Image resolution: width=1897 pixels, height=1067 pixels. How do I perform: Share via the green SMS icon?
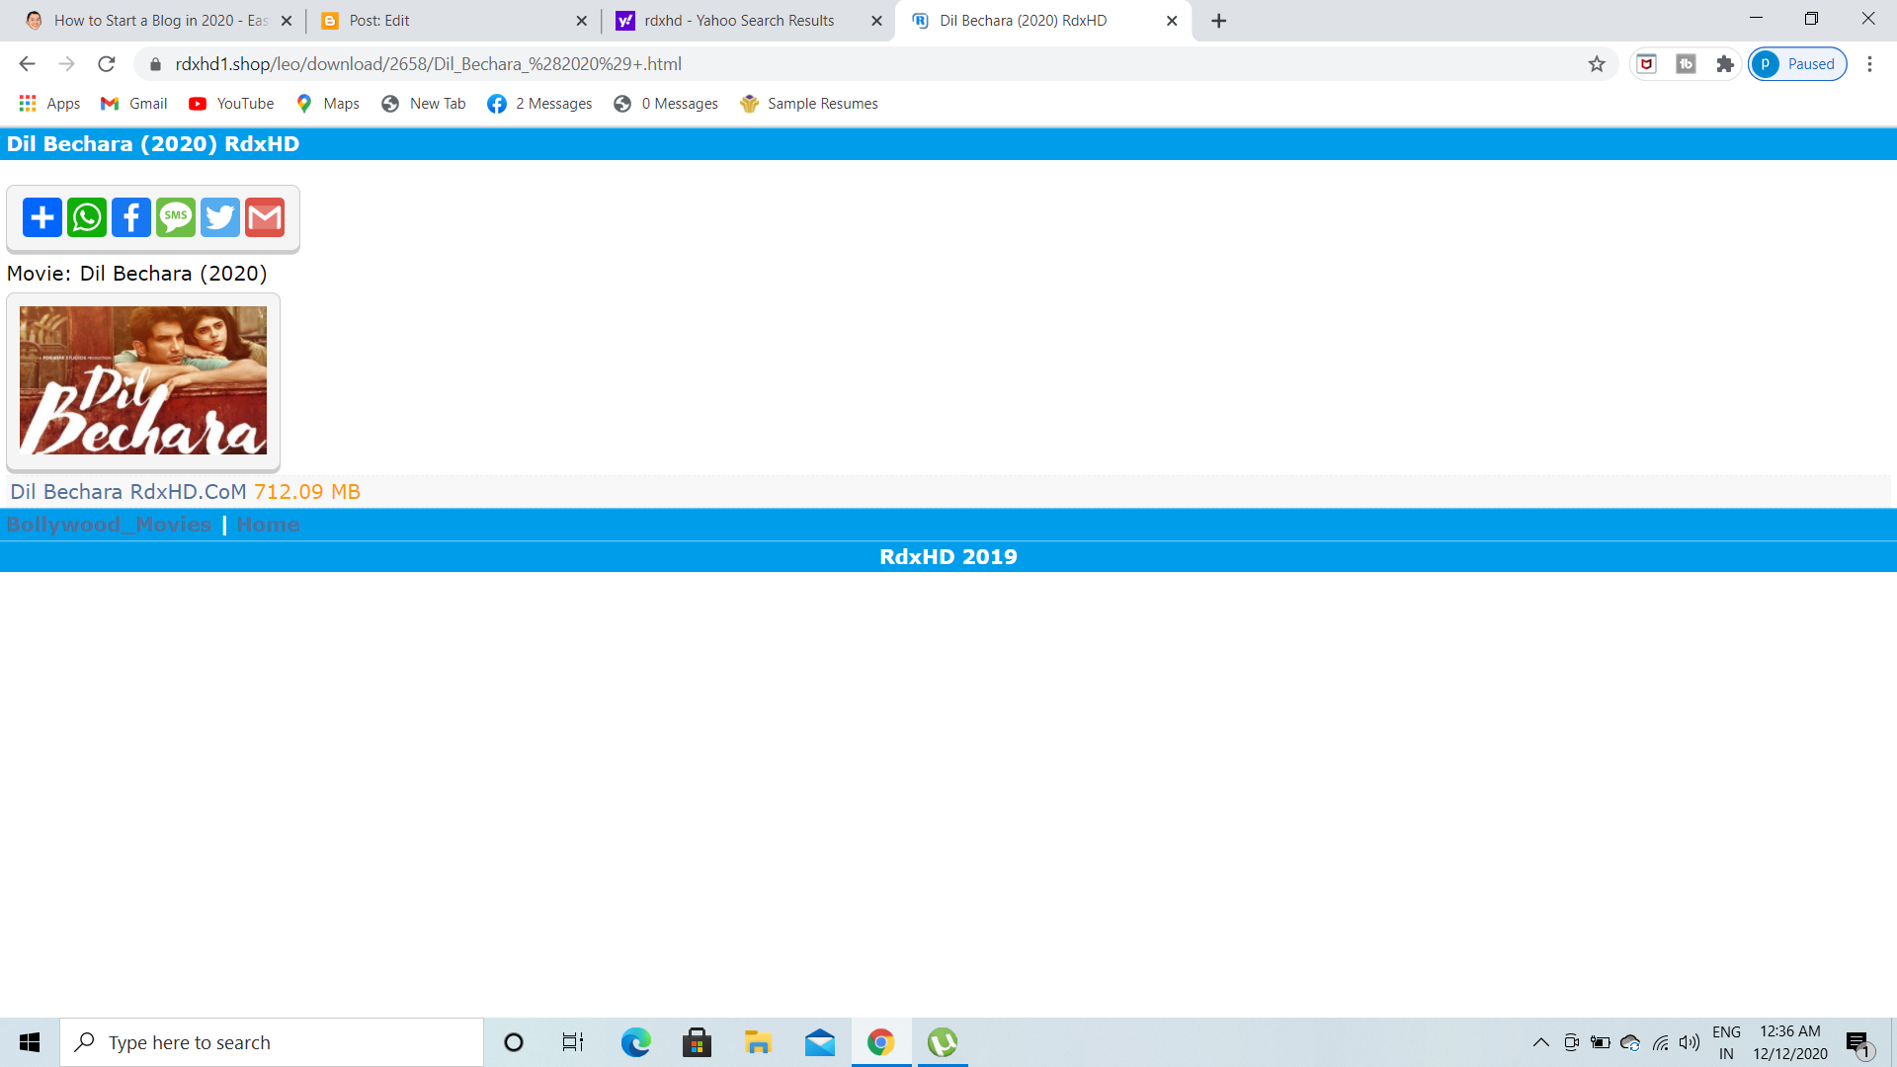[176, 217]
